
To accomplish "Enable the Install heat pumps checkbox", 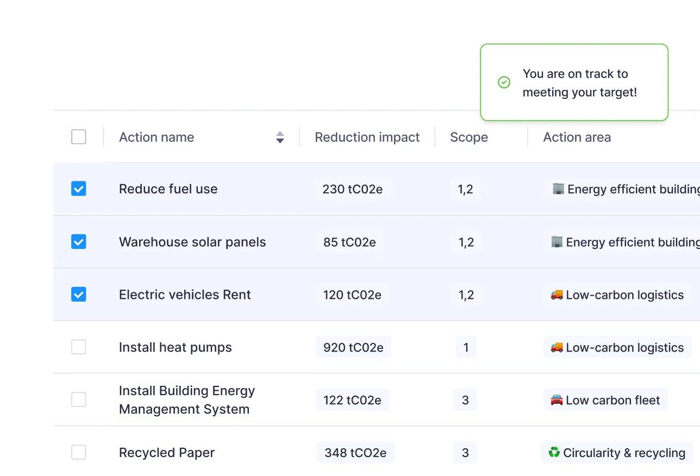I will coord(78,347).
